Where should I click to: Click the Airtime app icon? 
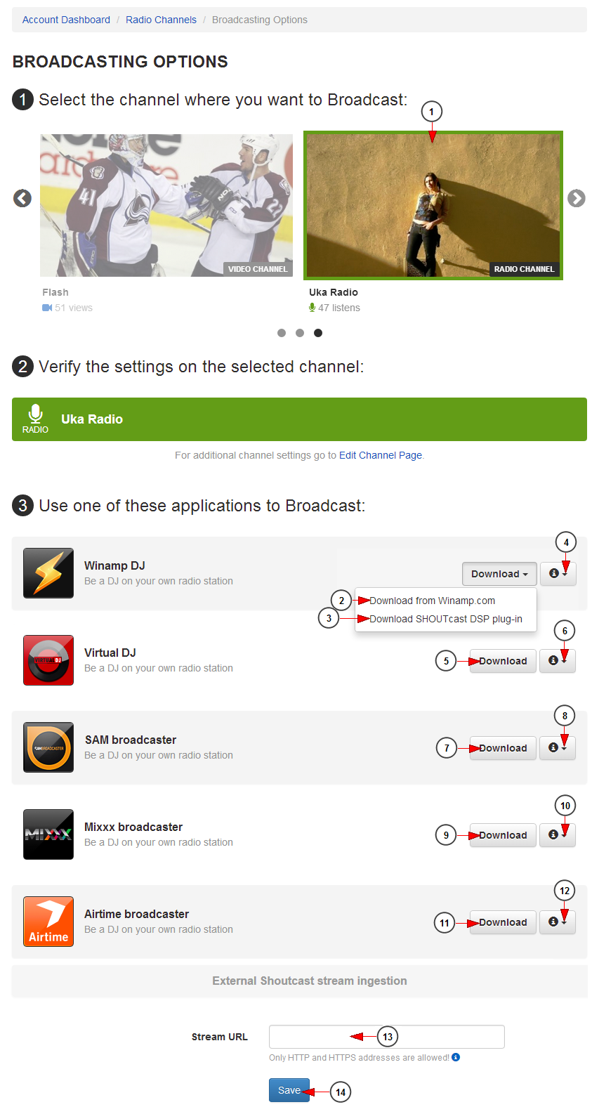pyautogui.click(x=48, y=922)
